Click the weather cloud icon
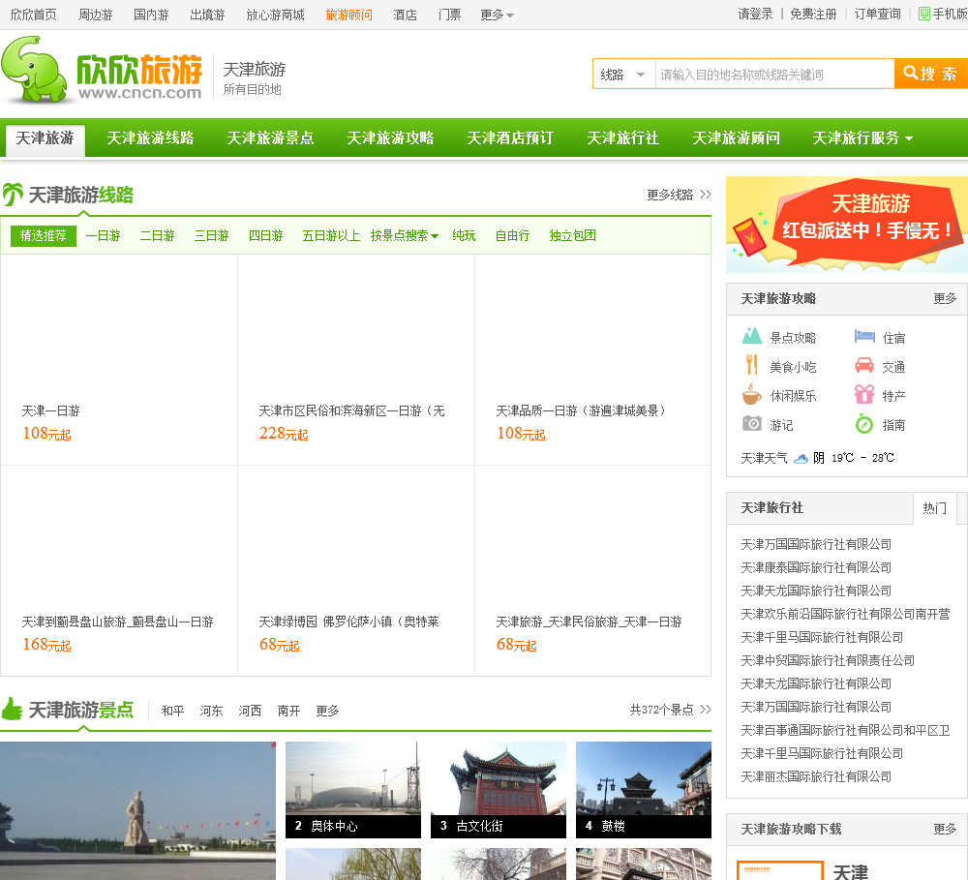 point(801,458)
